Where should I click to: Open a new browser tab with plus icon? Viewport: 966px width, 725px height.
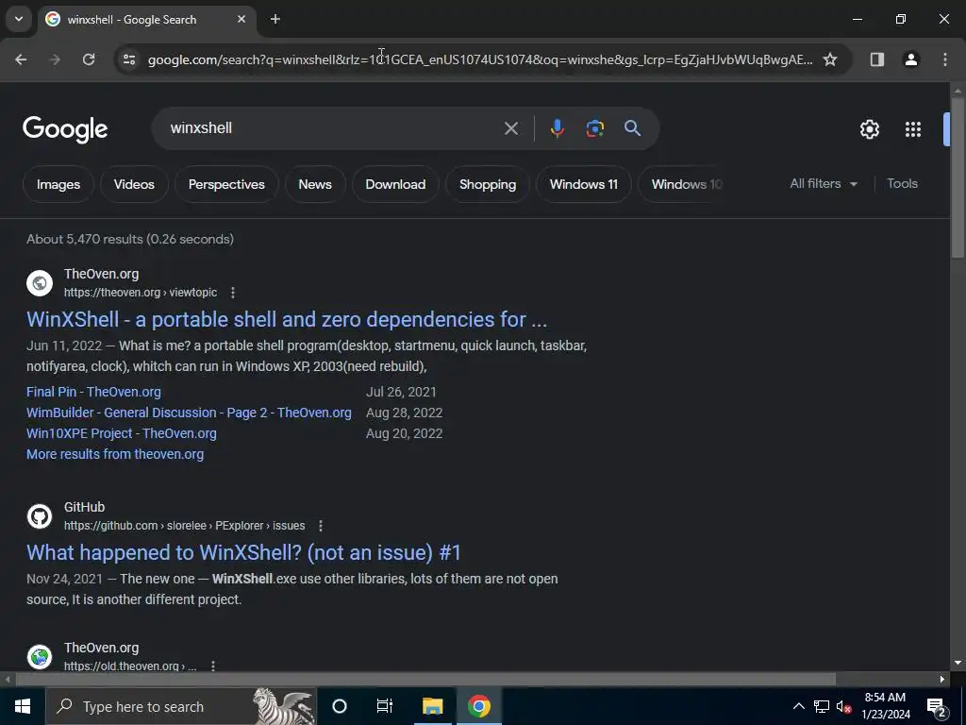coord(275,19)
